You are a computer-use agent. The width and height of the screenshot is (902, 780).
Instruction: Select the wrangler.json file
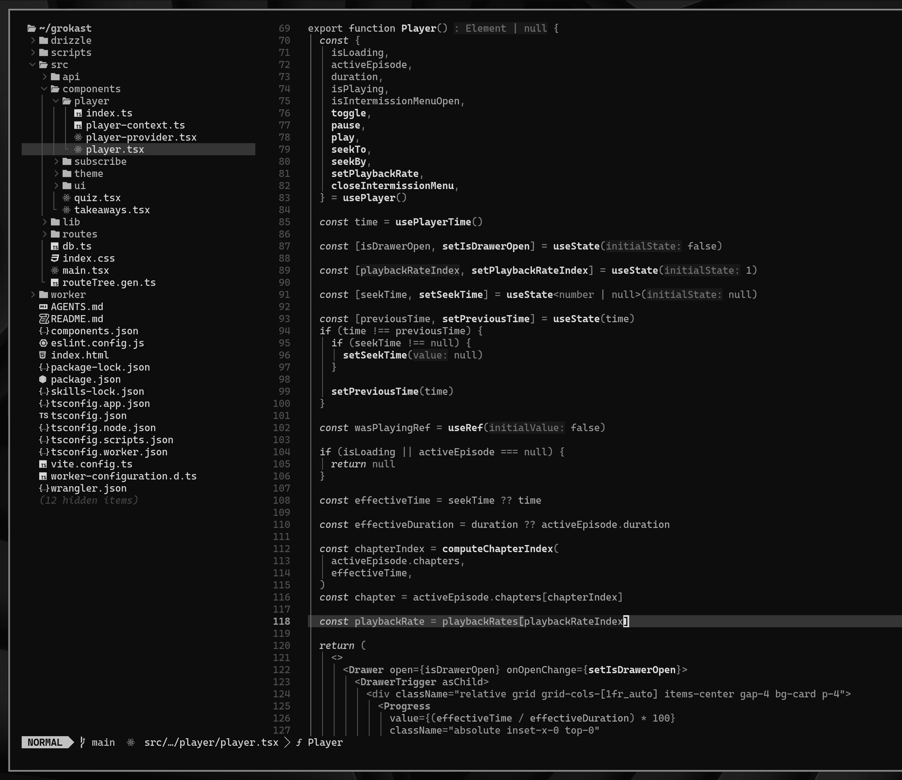[x=88, y=488]
